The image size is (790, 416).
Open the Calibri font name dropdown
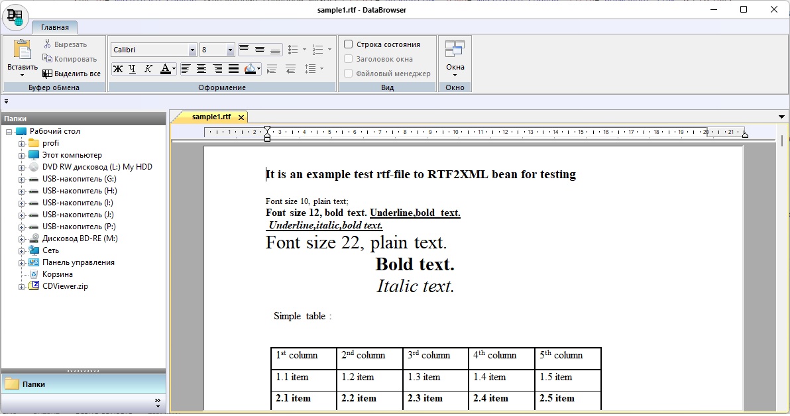point(193,50)
